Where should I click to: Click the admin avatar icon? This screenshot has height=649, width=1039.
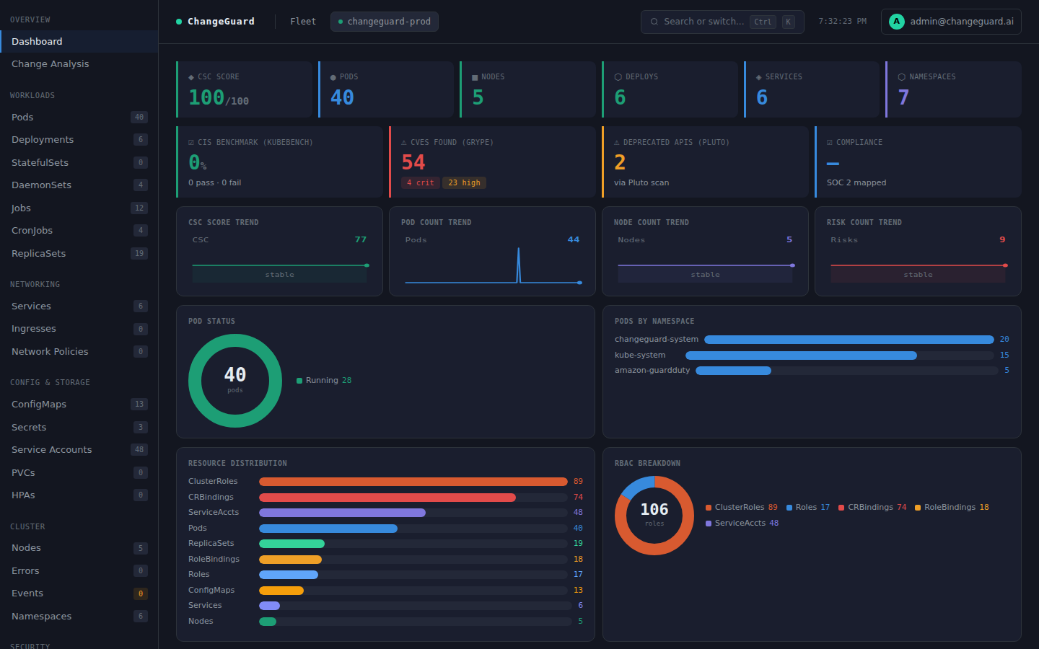click(x=897, y=22)
